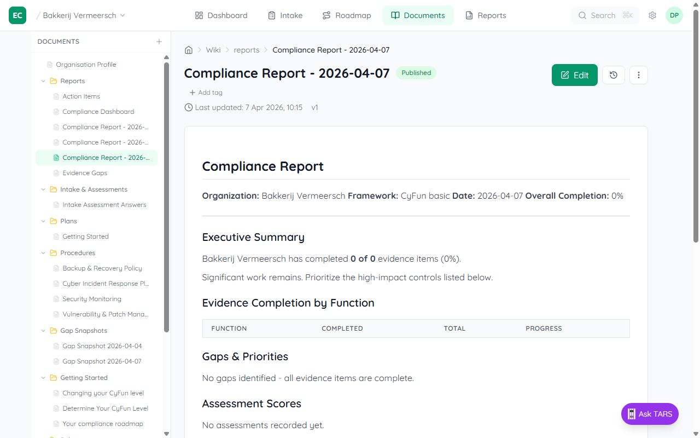Open the Roadmap section
Viewport: 700px width, 438px height.
(x=346, y=15)
